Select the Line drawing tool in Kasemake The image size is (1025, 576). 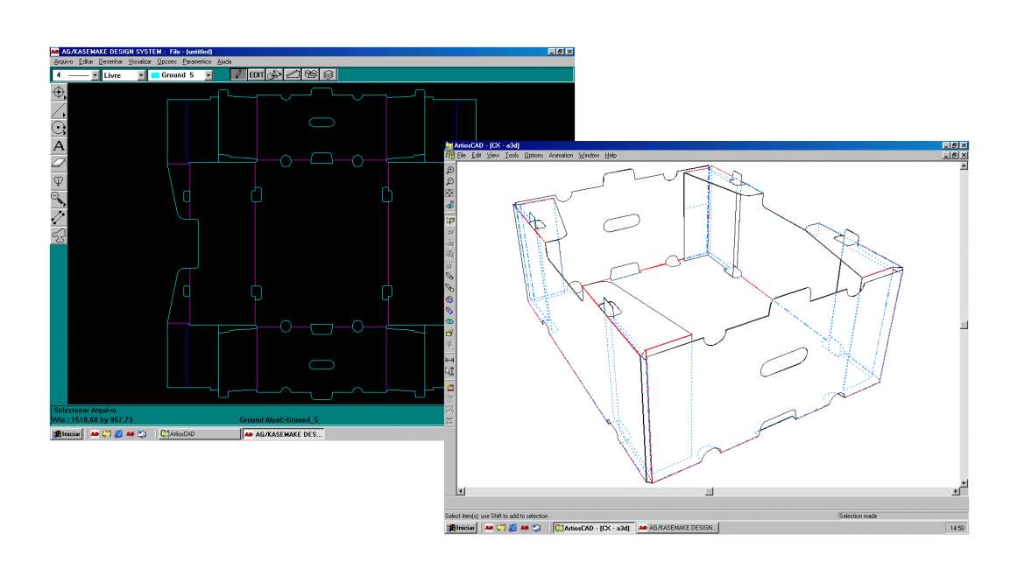tap(59, 110)
